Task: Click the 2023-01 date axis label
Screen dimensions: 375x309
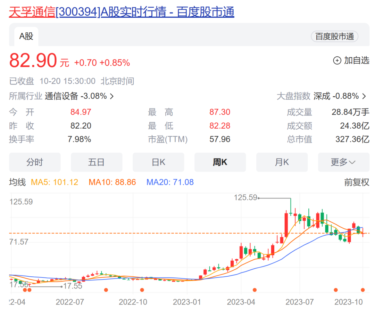Action: tap(187, 302)
